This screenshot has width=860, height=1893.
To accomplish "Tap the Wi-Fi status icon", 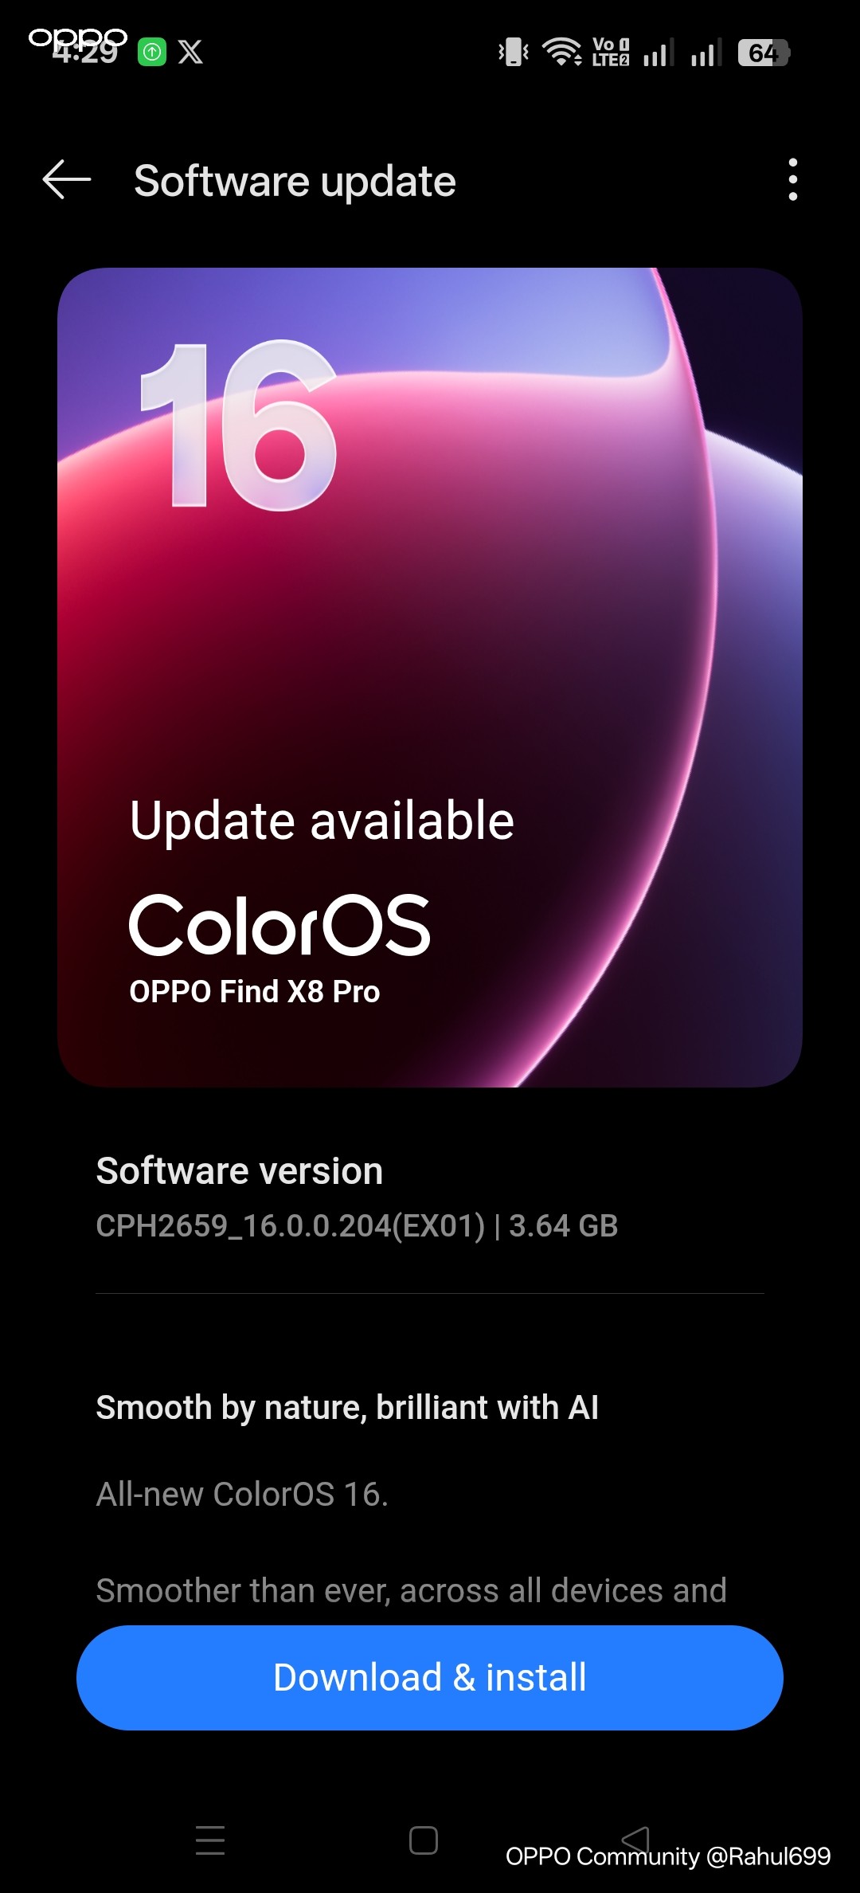I will (x=562, y=53).
